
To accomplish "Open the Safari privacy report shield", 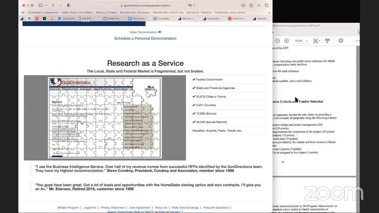I will [x=69, y=5].
